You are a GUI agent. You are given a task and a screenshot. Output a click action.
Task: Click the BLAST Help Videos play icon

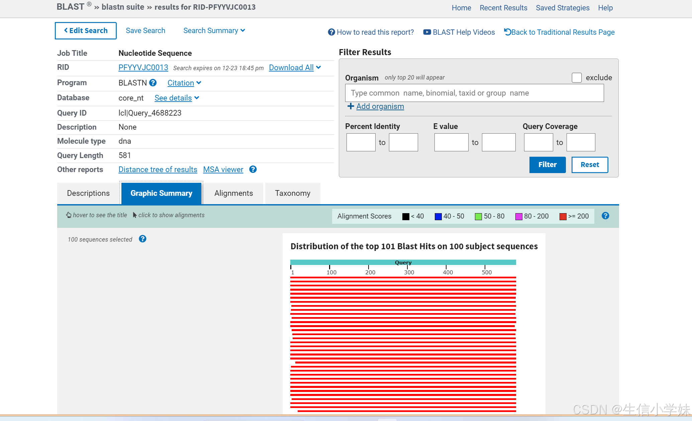[x=427, y=32]
